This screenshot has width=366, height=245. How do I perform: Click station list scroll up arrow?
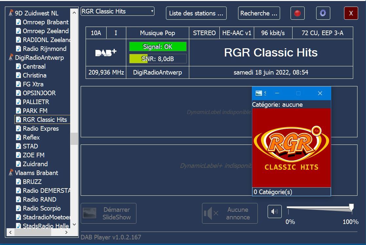74,13
